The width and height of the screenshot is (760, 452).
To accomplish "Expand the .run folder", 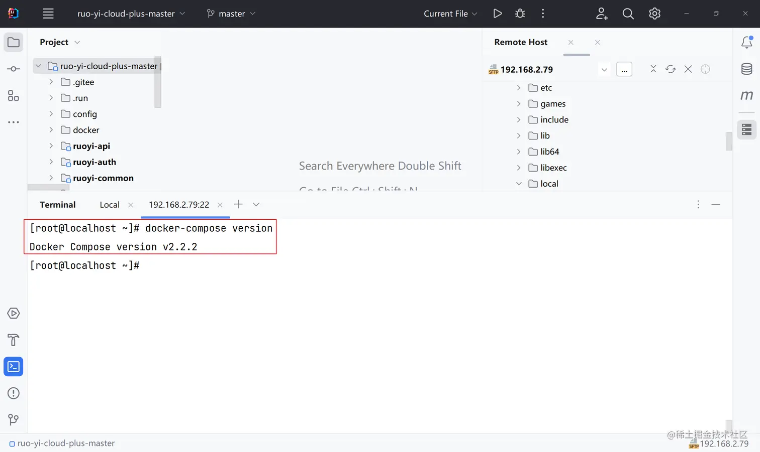I will pyautogui.click(x=51, y=98).
